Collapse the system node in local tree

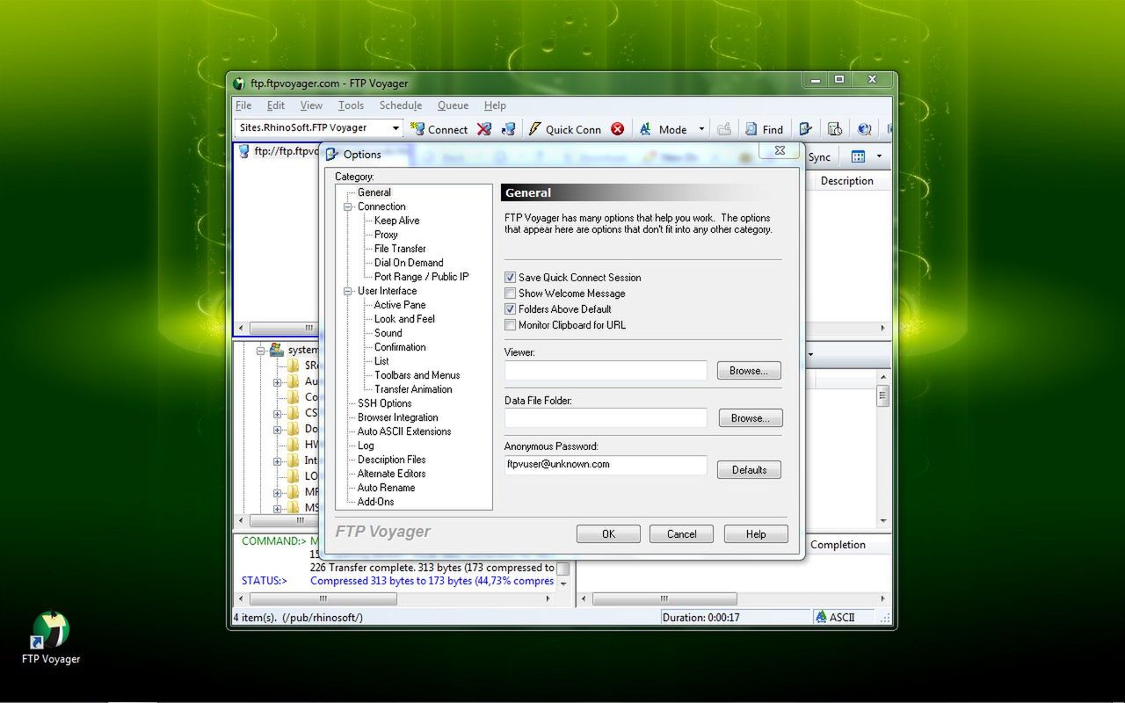click(x=261, y=351)
